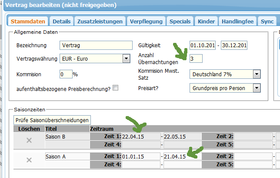Select the Specials tab
Image resolution: width=280 pixels, height=178 pixels.
(180, 21)
